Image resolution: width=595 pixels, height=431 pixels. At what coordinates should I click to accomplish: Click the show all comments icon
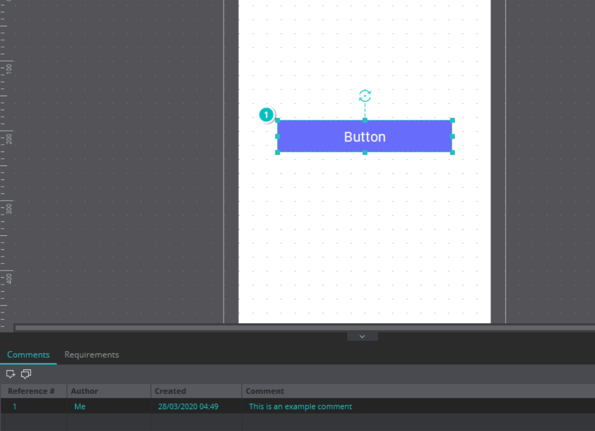tap(26, 374)
